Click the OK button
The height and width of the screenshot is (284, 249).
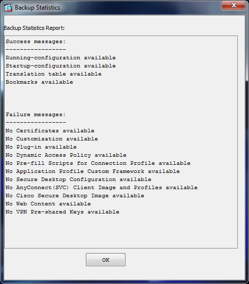tap(106, 260)
